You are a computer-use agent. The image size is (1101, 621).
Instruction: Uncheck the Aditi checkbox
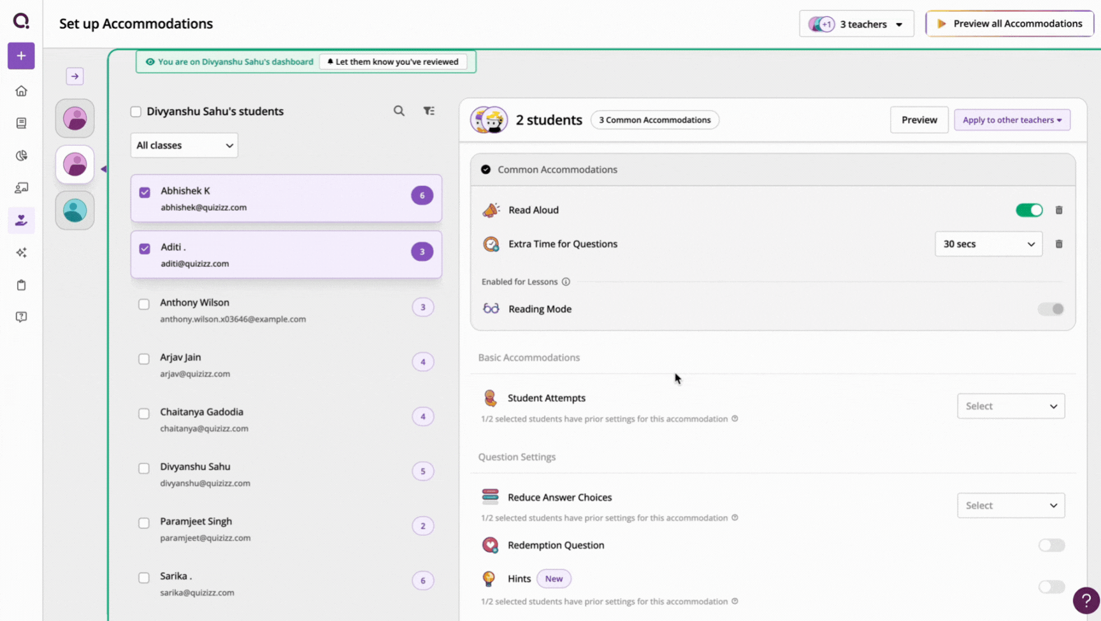(145, 248)
